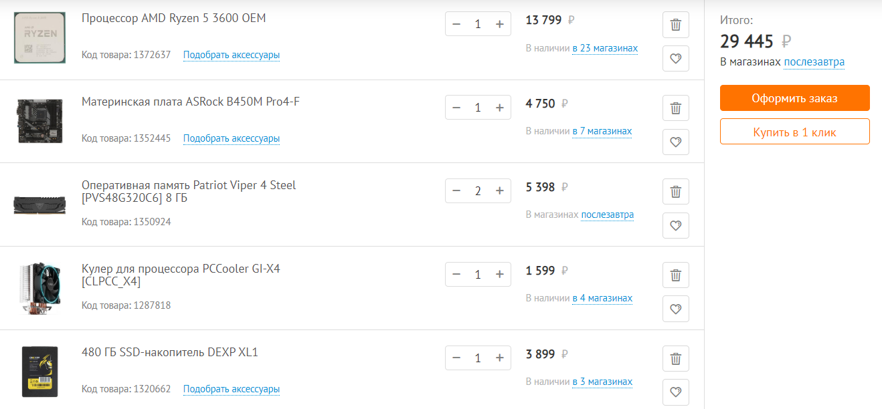Open accessories link for DEXP XL1 SSD
Screen dimensions: 882x409
[232, 389]
